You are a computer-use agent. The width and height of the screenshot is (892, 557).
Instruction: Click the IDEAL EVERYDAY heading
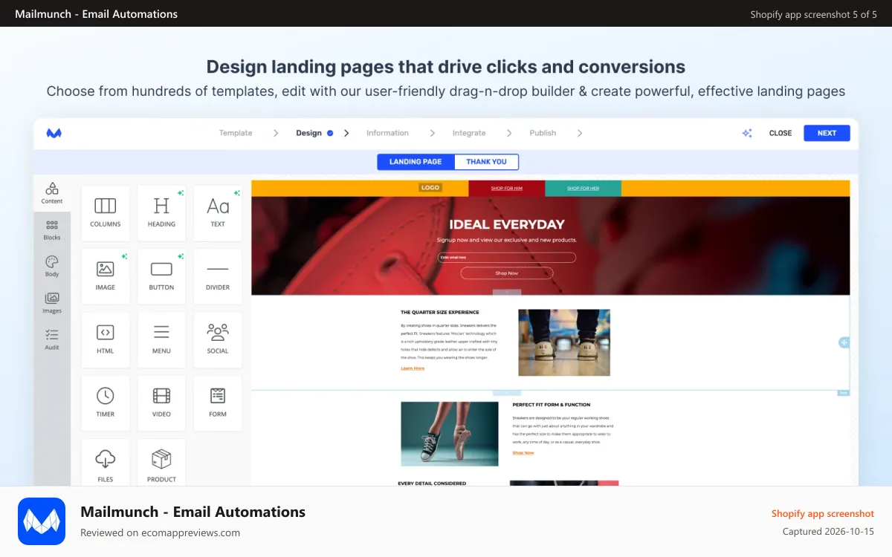(x=507, y=224)
